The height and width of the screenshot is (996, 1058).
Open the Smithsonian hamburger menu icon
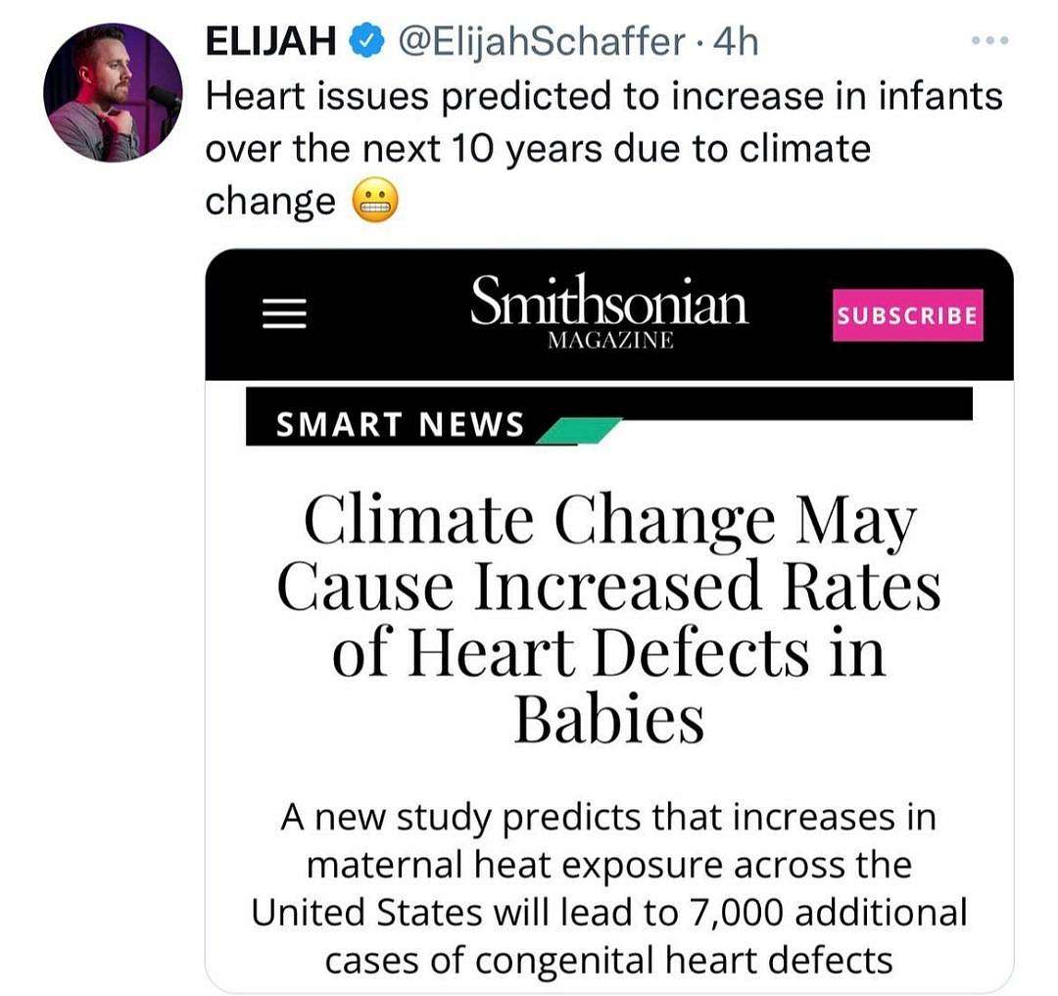coord(284,313)
